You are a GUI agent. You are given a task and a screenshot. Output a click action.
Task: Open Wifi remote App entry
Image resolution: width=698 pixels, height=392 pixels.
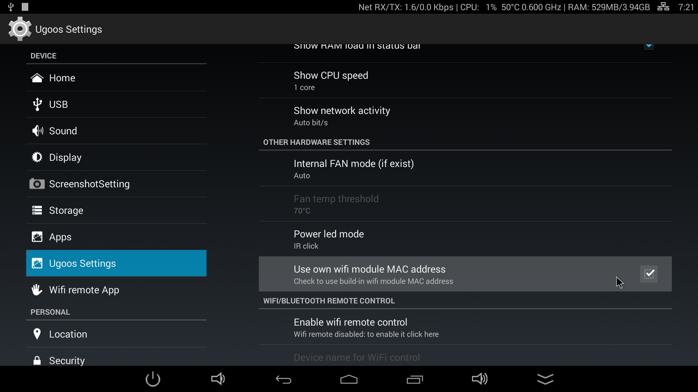coord(116,290)
